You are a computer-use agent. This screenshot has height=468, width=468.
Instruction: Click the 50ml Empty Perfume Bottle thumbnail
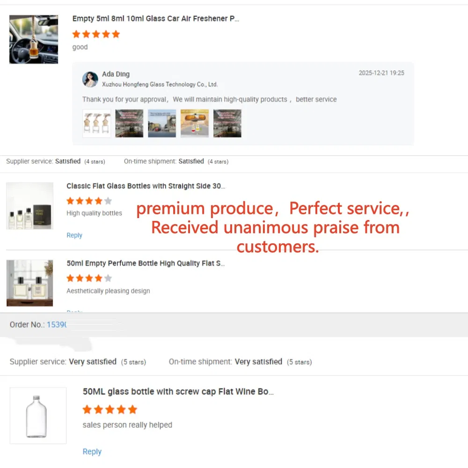point(29,283)
